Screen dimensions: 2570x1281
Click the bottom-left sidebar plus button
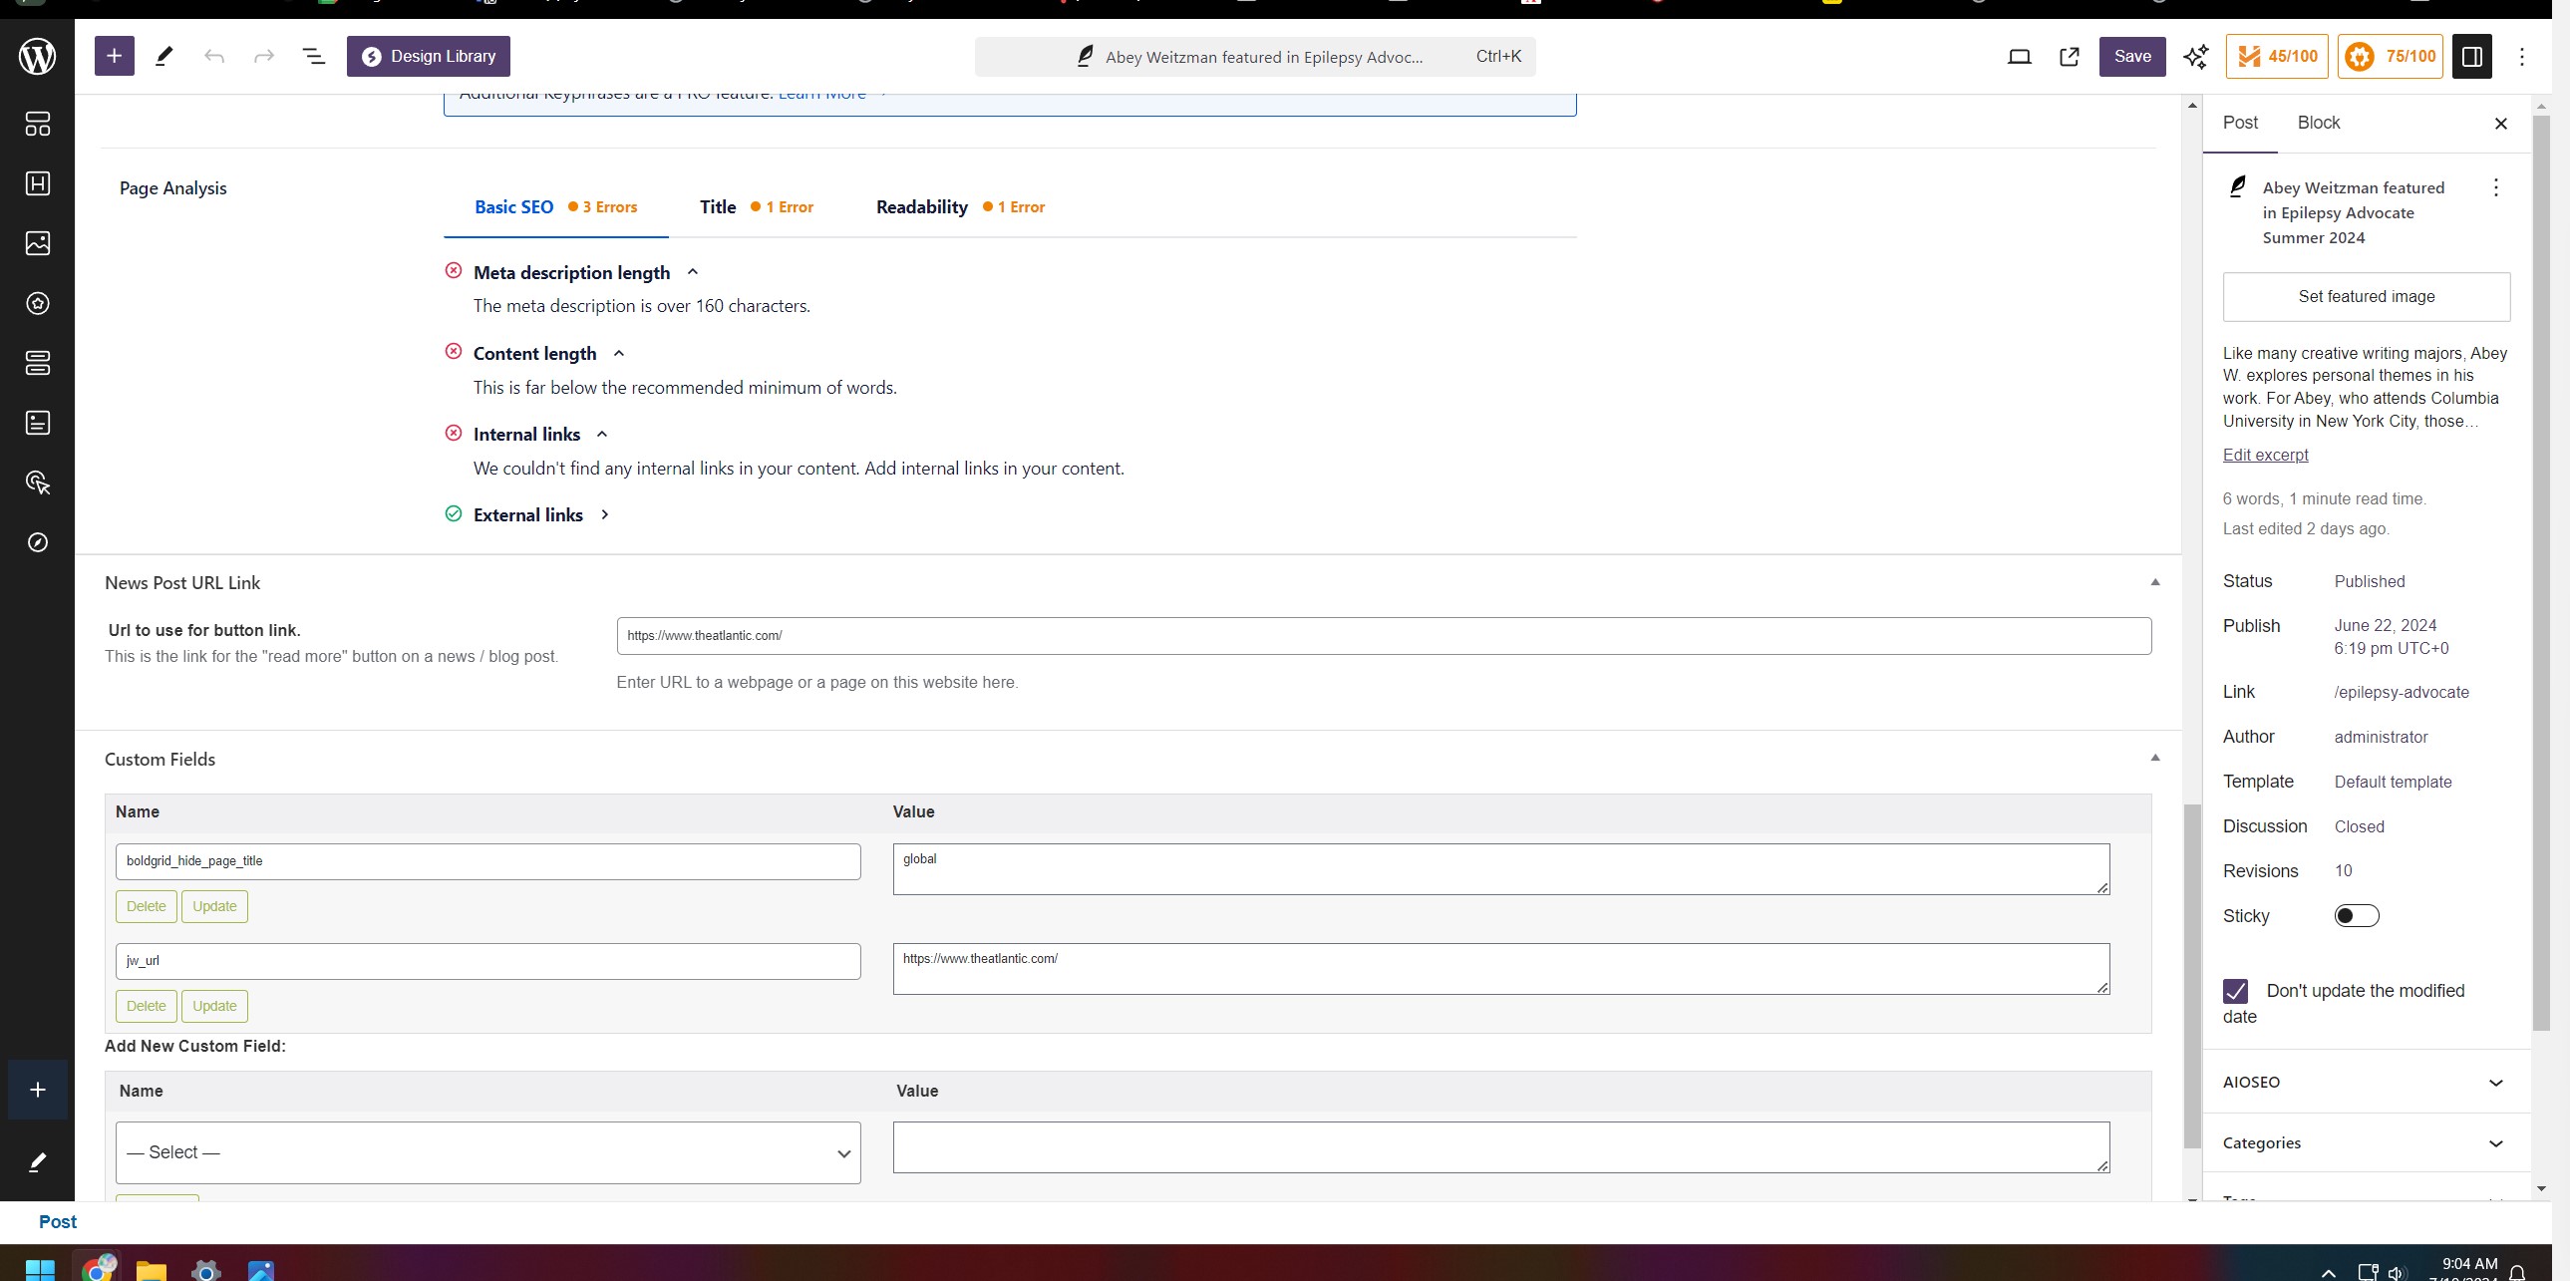(37, 1090)
